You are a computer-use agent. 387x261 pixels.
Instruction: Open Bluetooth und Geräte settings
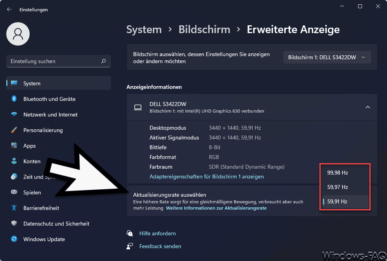pyautogui.click(x=59, y=99)
